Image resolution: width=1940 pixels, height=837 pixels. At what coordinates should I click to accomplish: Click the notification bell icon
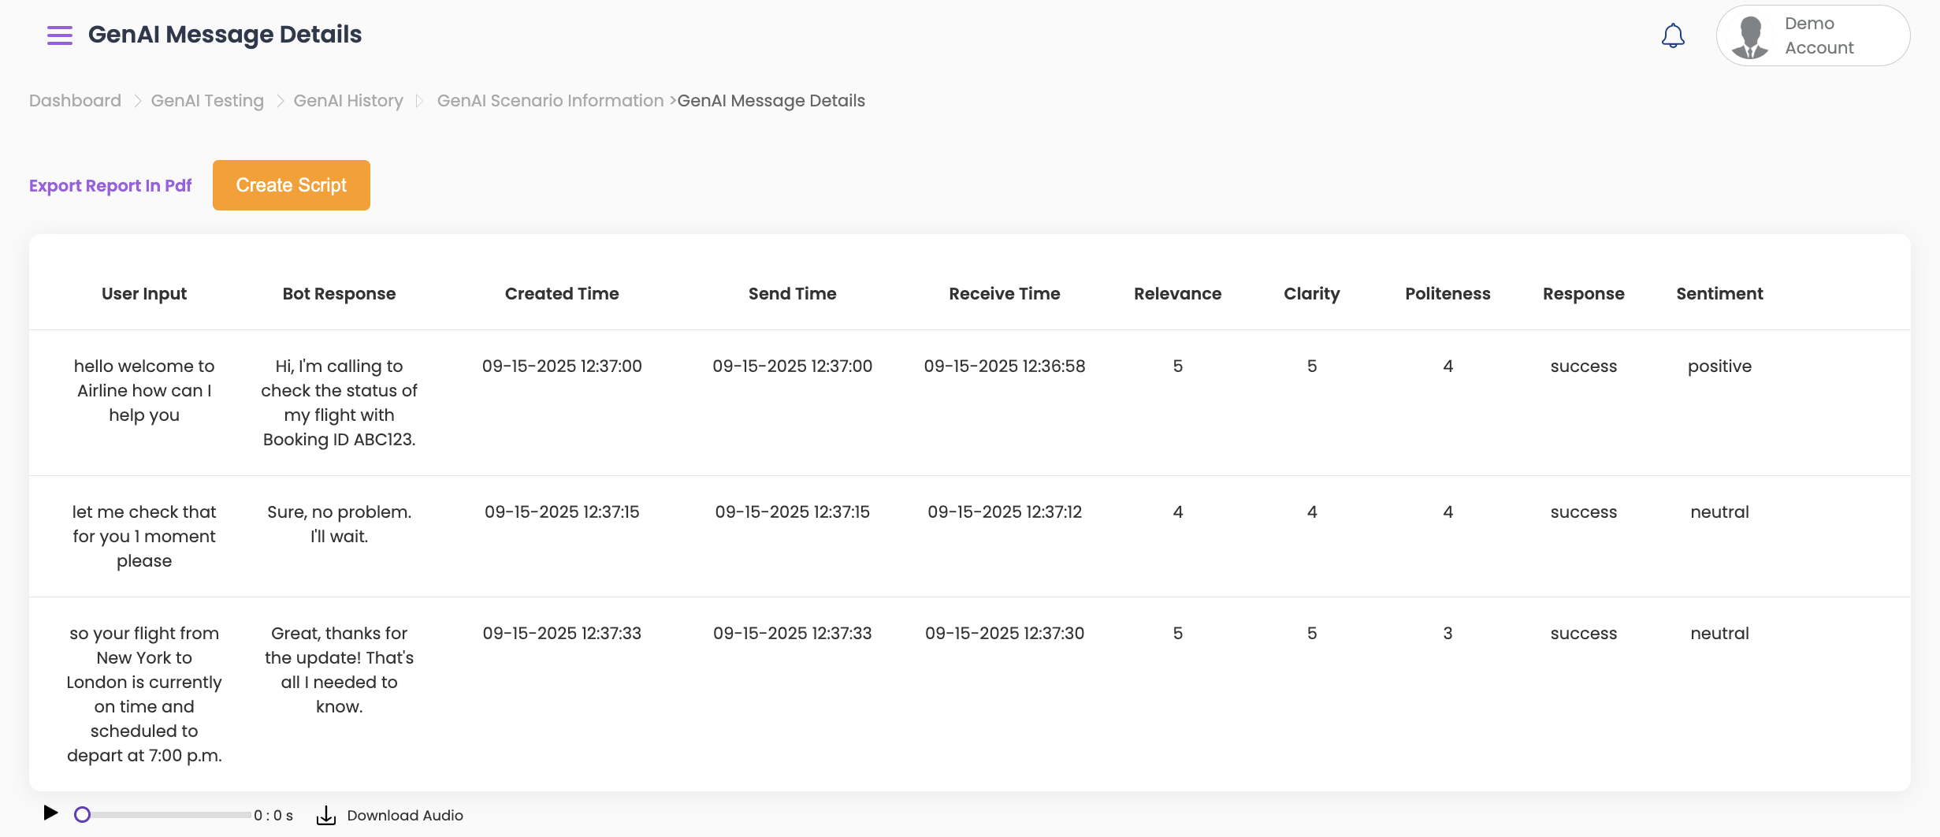[1672, 35]
